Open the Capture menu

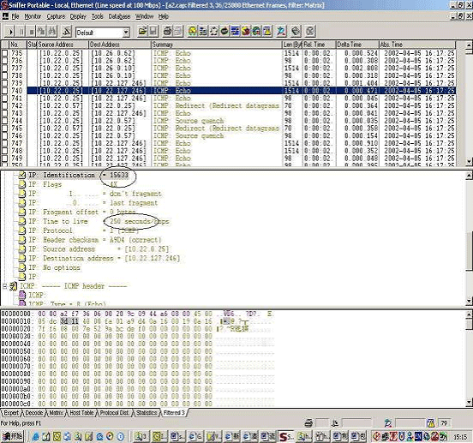point(56,16)
